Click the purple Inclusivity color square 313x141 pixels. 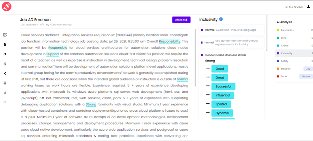click(278, 53)
